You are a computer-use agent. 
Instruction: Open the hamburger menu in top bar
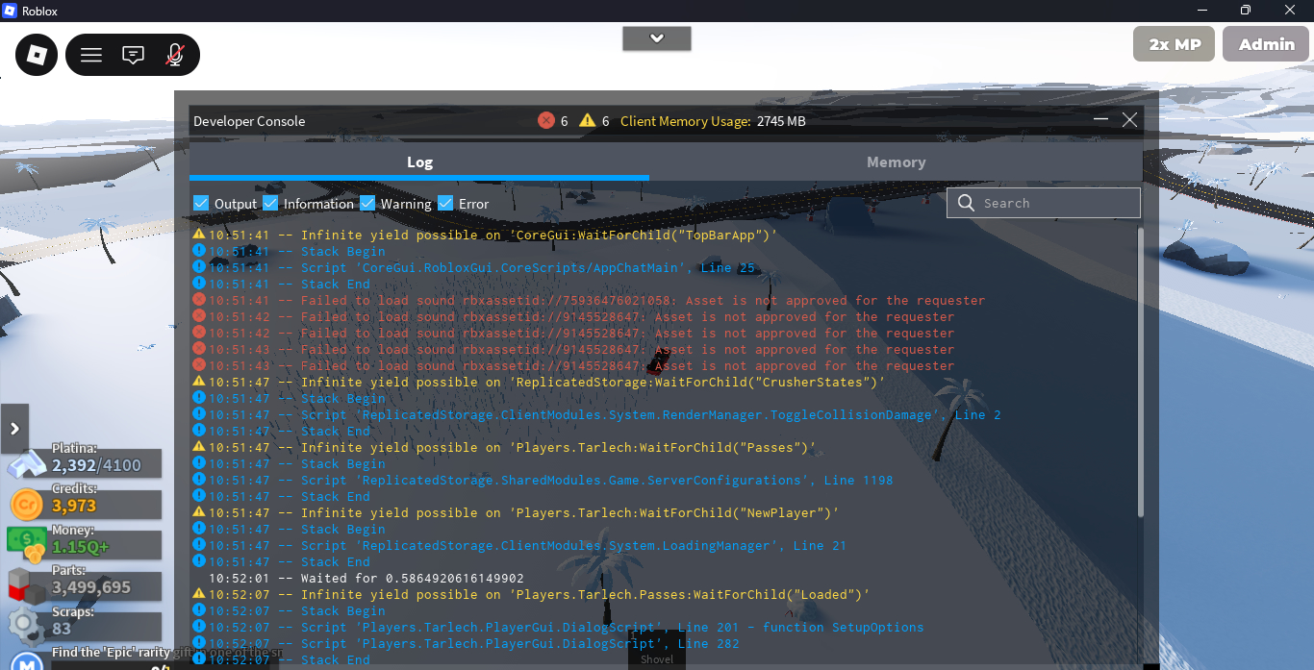point(91,55)
